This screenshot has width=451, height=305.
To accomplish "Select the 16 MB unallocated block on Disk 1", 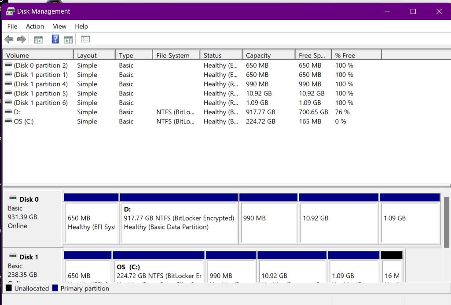I will point(392,267).
